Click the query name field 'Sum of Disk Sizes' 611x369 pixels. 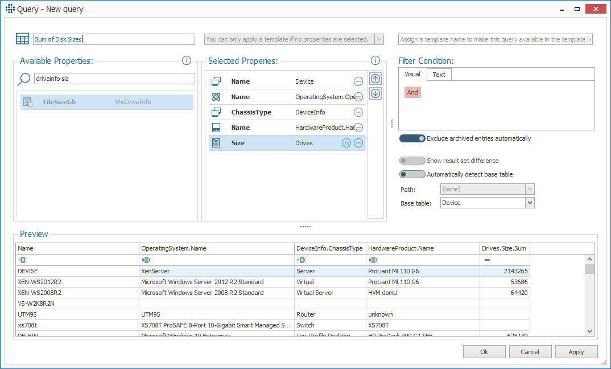click(114, 39)
